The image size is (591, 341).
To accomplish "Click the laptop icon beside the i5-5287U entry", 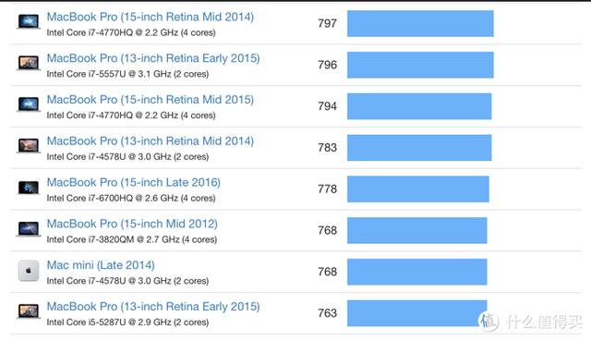I will click(x=29, y=311).
